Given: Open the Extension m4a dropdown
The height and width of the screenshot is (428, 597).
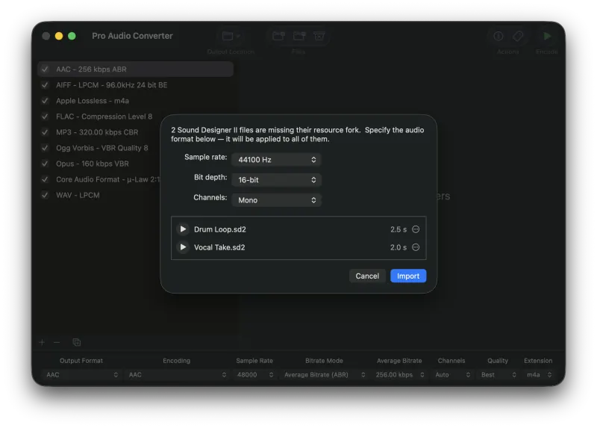Looking at the screenshot, I should click(538, 375).
